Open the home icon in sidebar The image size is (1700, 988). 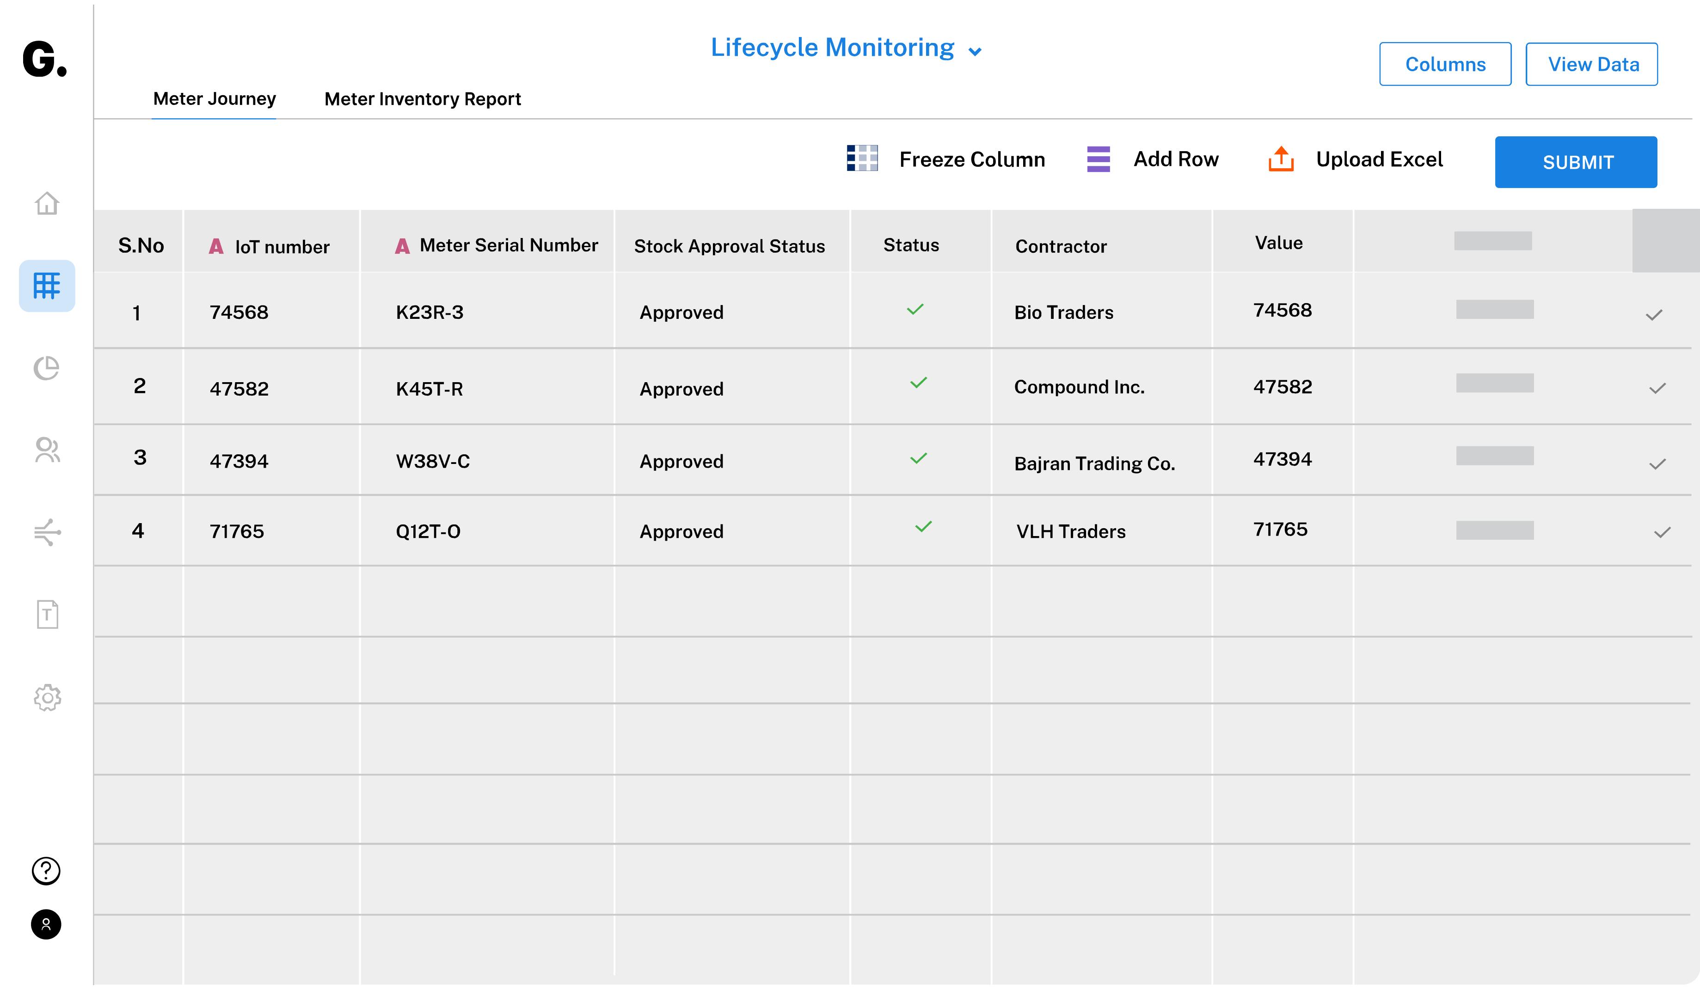47,204
